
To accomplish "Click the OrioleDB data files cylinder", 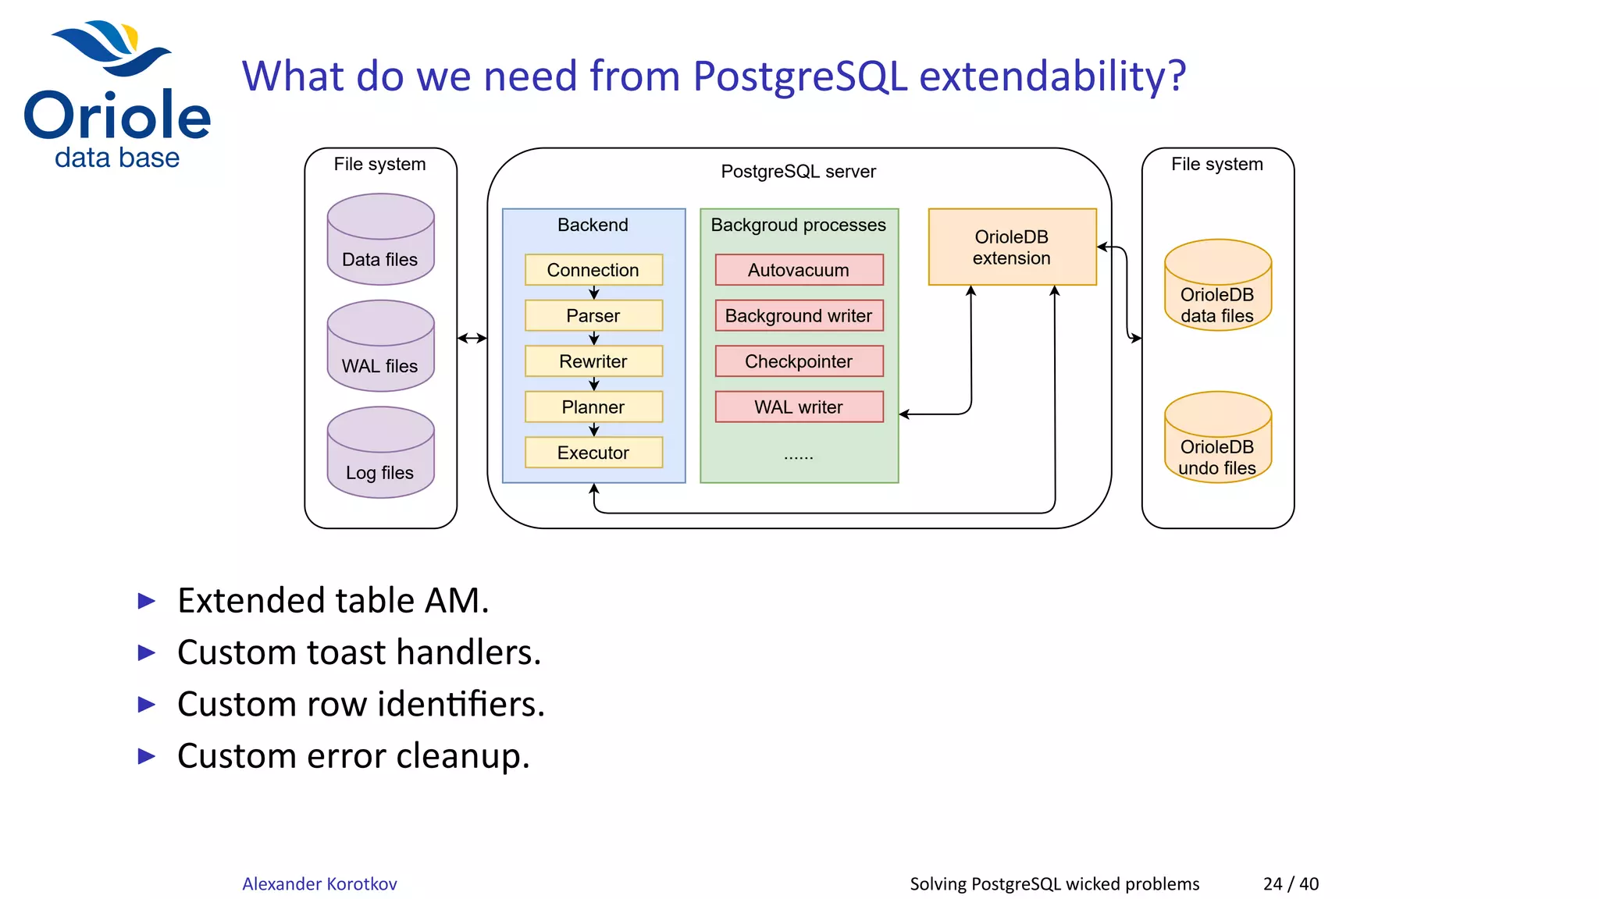I will pos(1217,285).
